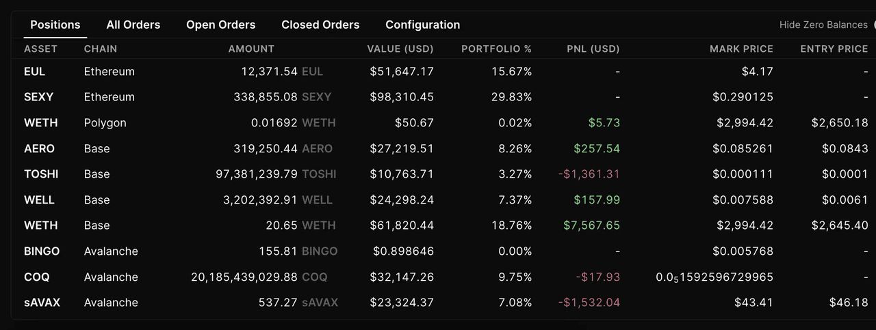The width and height of the screenshot is (876, 330).
Task: Select the EUL asset row
Action: (35, 72)
